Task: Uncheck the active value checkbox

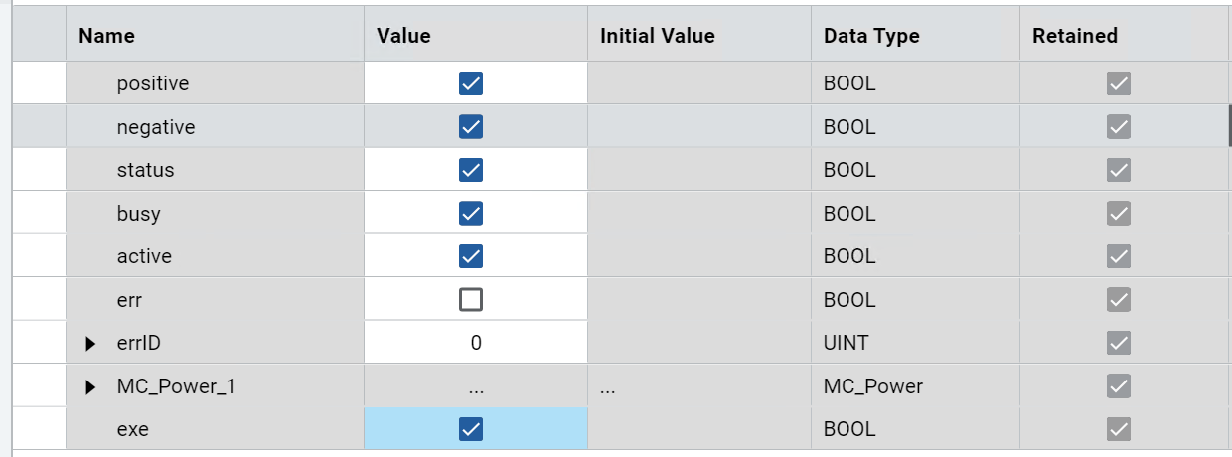Action: pyautogui.click(x=471, y=256)
